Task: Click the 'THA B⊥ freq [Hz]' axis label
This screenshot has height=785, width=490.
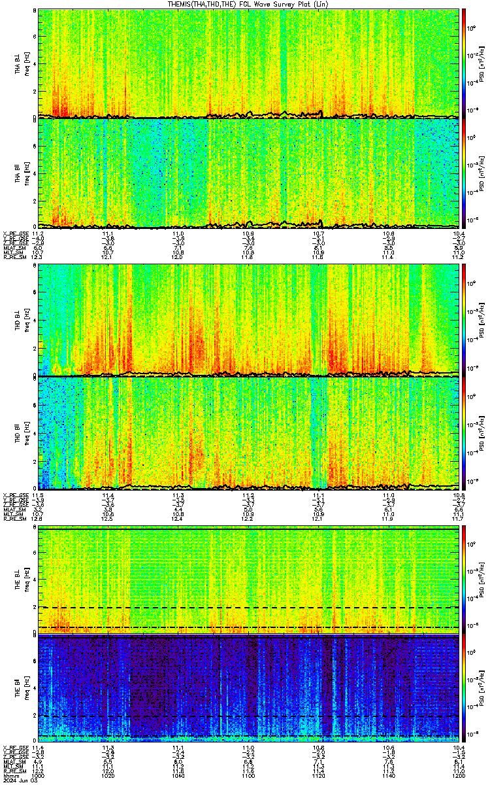Action: 22,63
